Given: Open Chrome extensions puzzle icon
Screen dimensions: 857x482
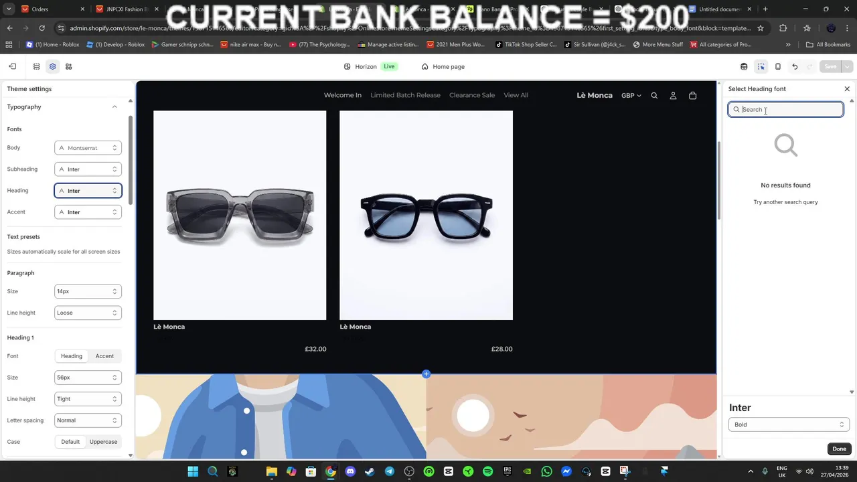Looking at the screenshot, I should tap(783, 28).
